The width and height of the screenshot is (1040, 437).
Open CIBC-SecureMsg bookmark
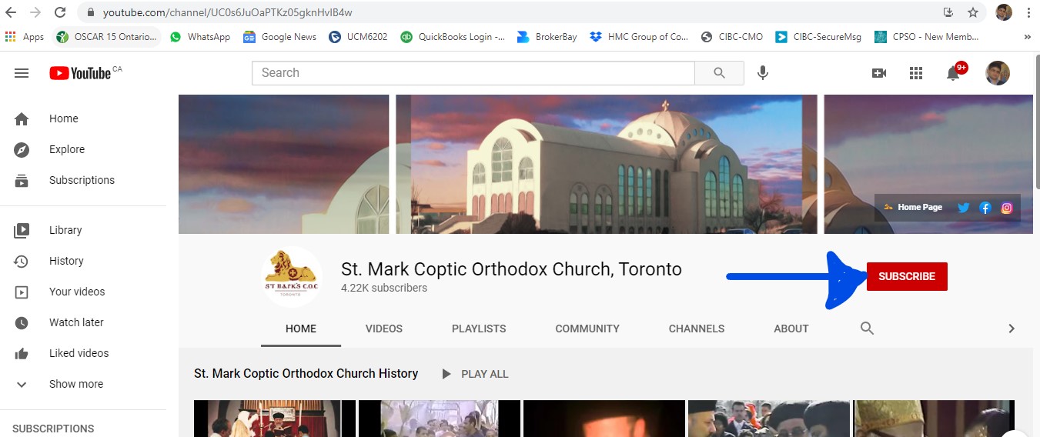818,36
